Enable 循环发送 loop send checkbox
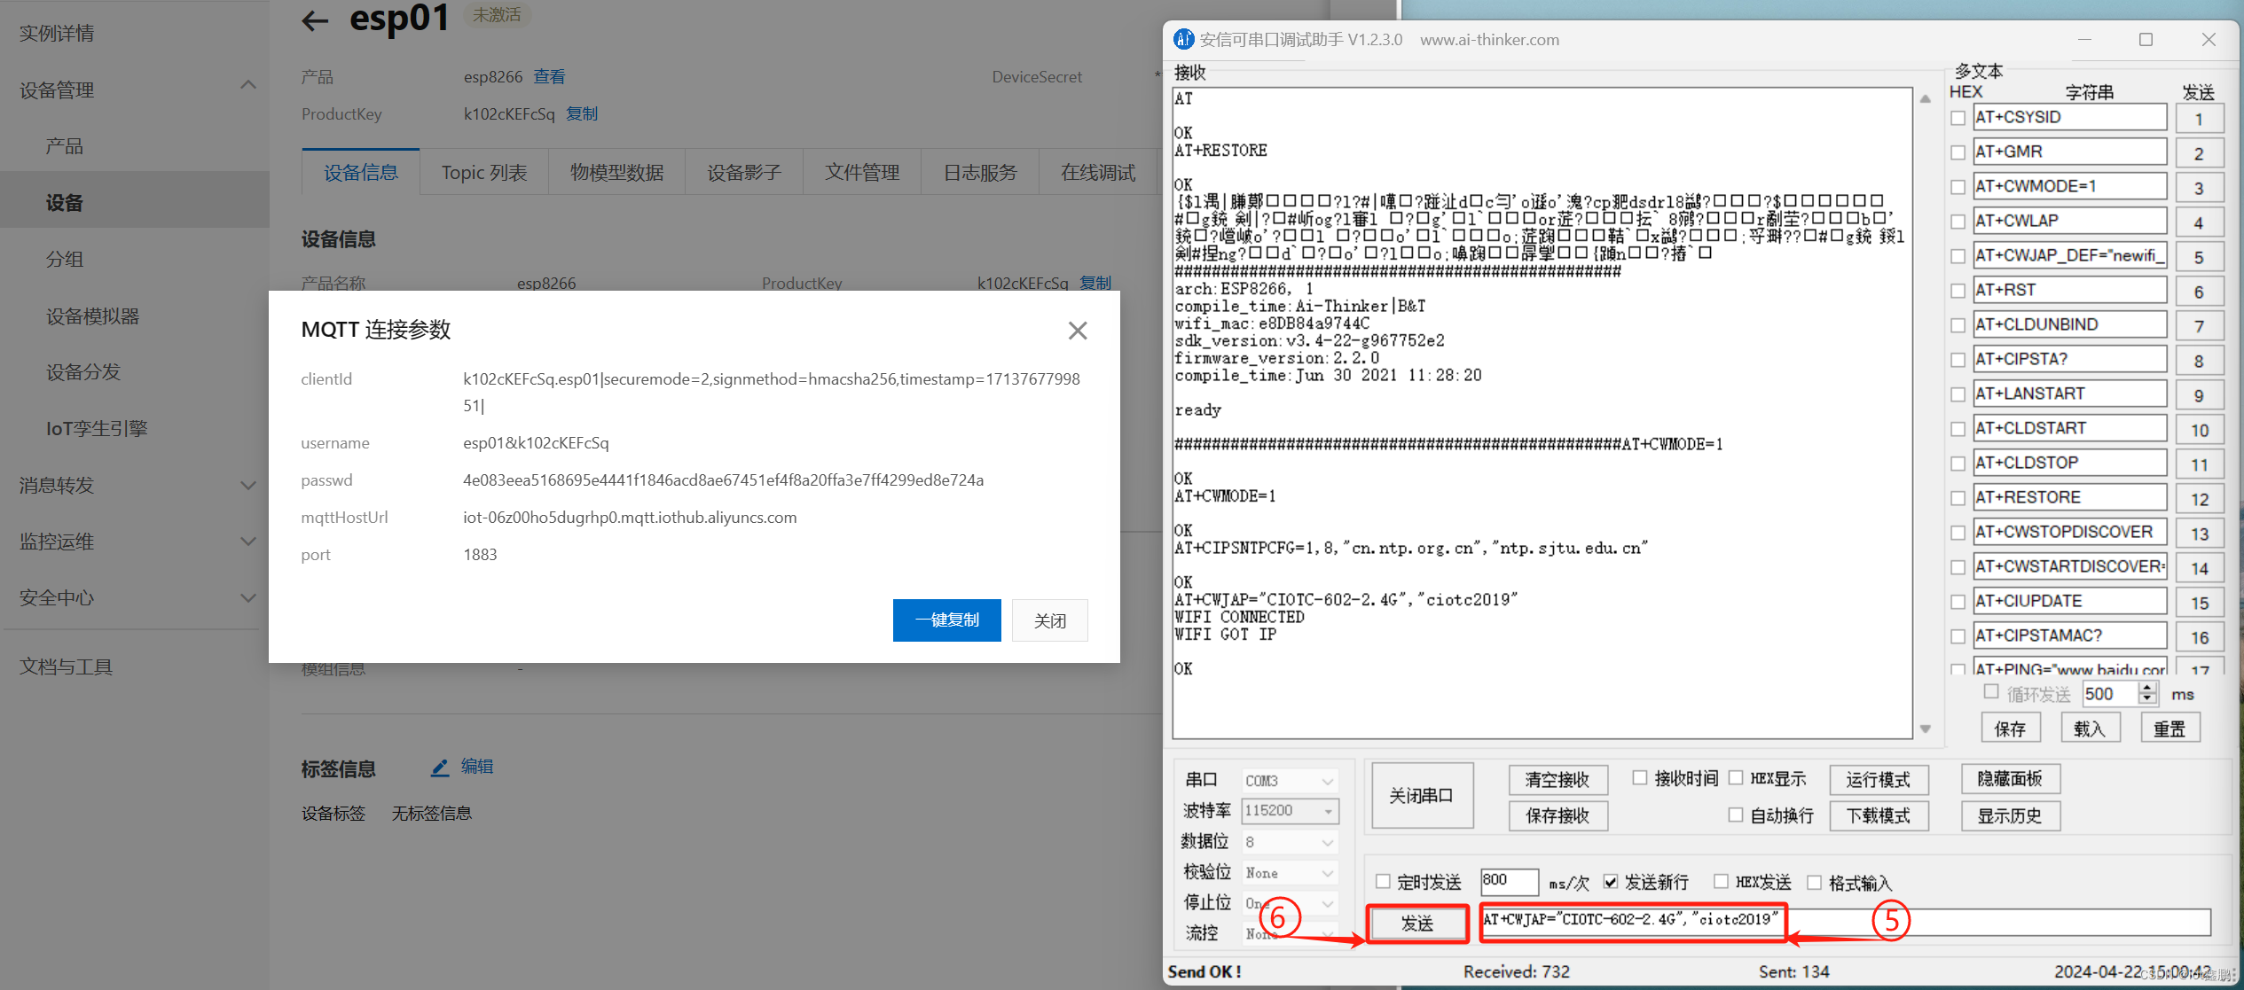This screenshot has height=990, width=2244. click(1991, 692)
